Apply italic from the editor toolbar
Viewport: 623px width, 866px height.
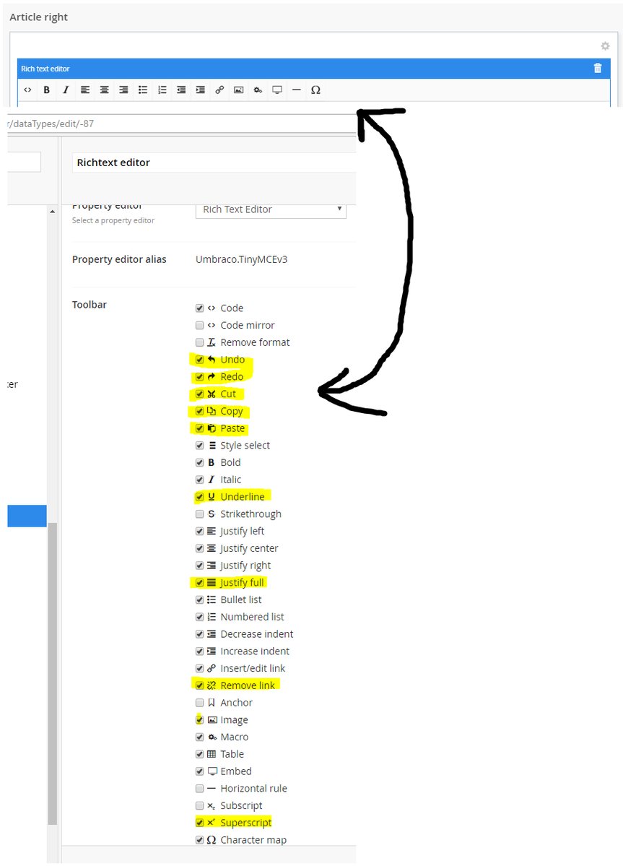(66, 90)
